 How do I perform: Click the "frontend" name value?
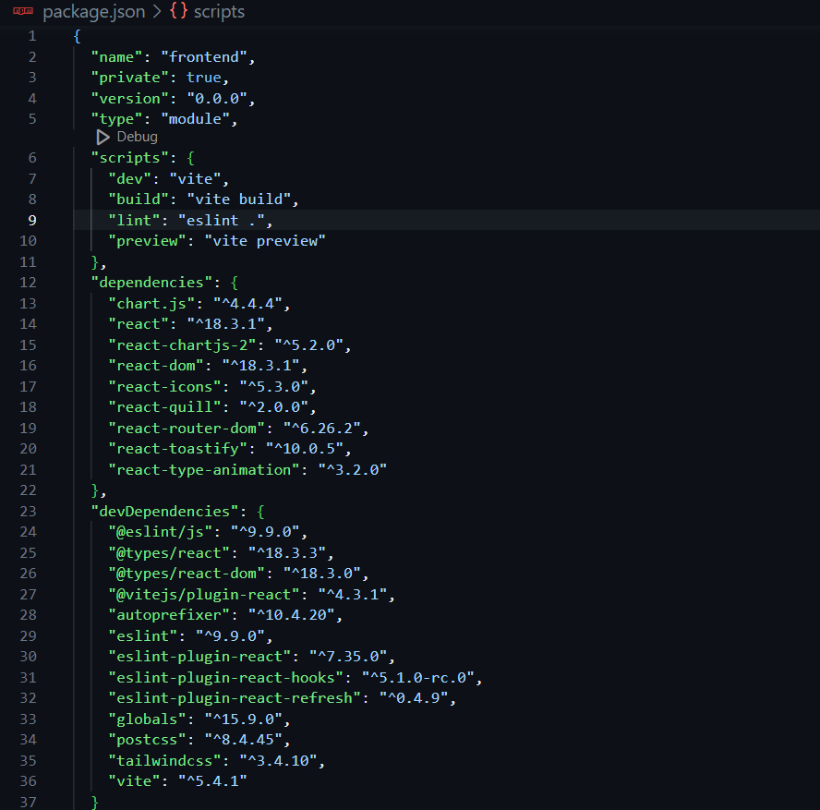203,56
